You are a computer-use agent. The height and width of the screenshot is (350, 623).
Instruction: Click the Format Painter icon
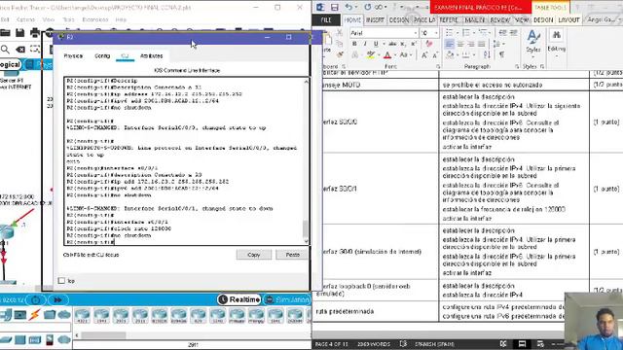[340, 54]
